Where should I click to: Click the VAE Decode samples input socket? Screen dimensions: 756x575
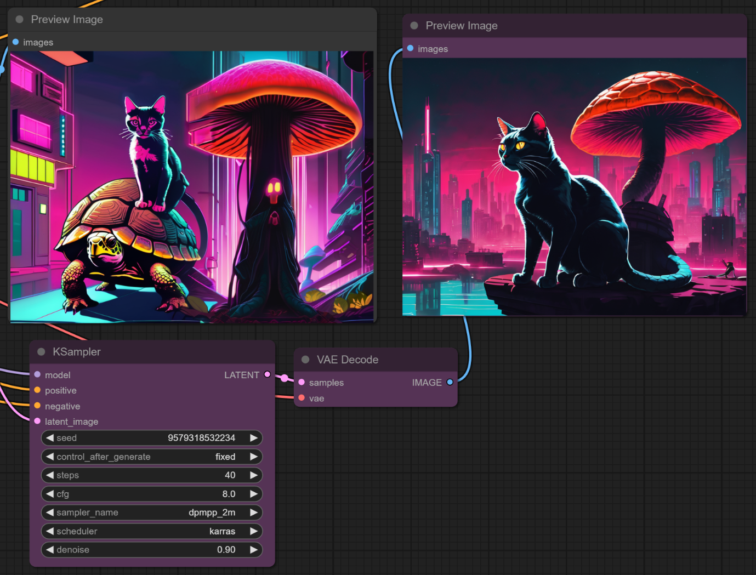(302, 382)
